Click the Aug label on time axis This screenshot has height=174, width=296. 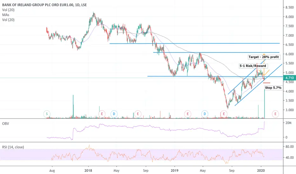click(x=52, y=171)
